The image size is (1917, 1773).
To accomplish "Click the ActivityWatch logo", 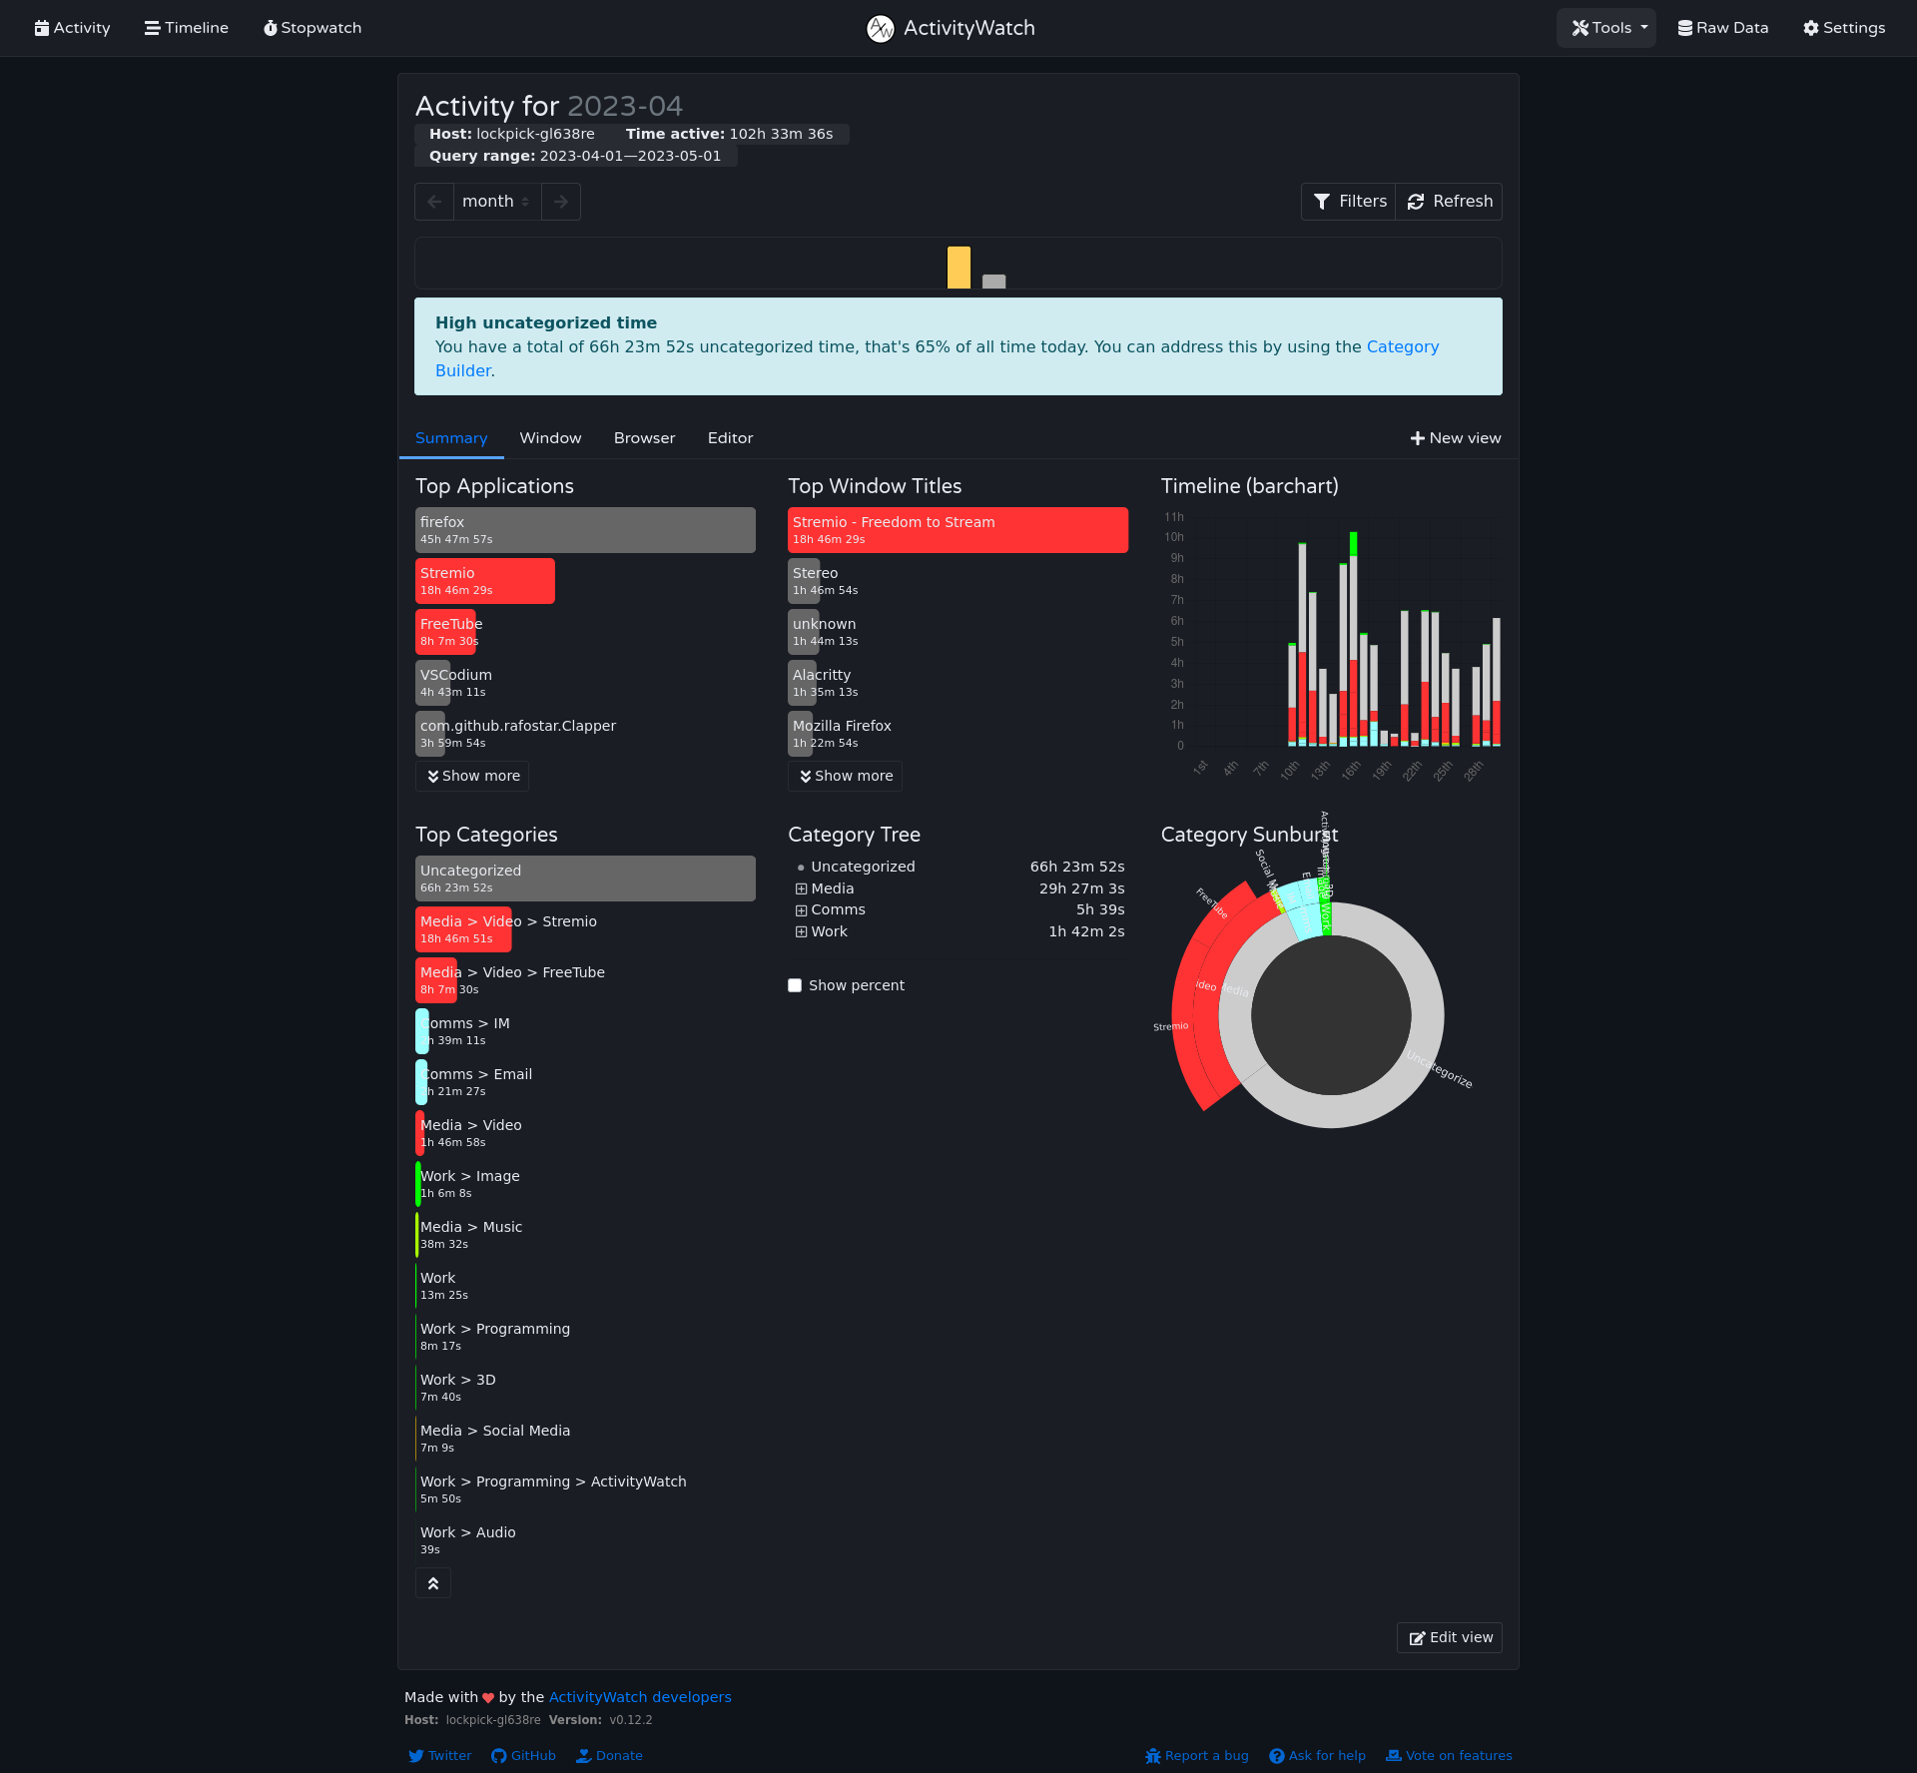I will 951,28.
